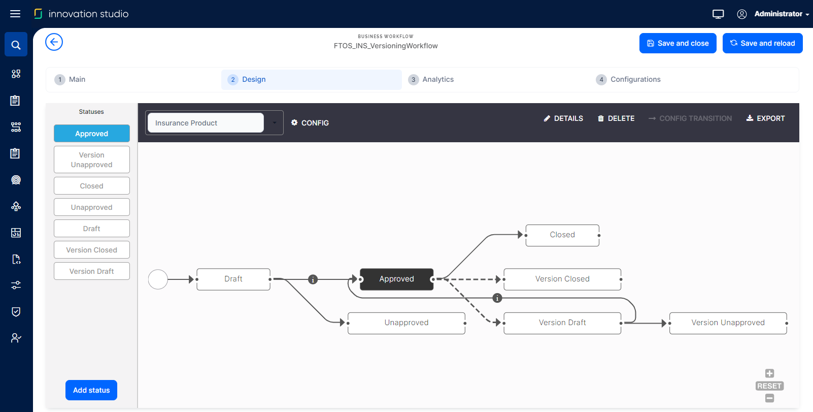The width and height of the screenshot is (813, 412).
Task: Delete the selected status
Action: pos(616,118)
